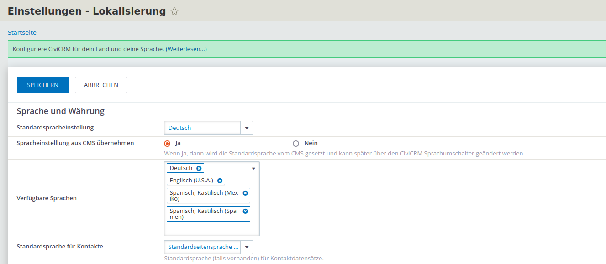Expand the Verfügbare Sprachen dropdown arrow

point(253,168)
